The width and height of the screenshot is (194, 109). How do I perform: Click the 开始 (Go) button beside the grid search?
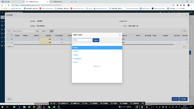click(x=37, y=31)
